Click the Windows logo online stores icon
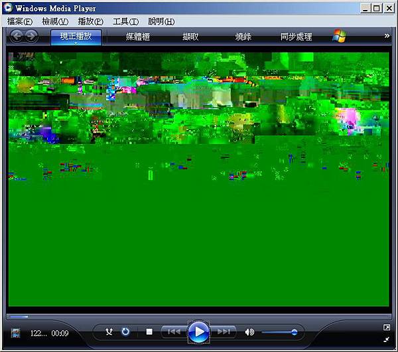398x352 pixels. [x=340, y=36]
